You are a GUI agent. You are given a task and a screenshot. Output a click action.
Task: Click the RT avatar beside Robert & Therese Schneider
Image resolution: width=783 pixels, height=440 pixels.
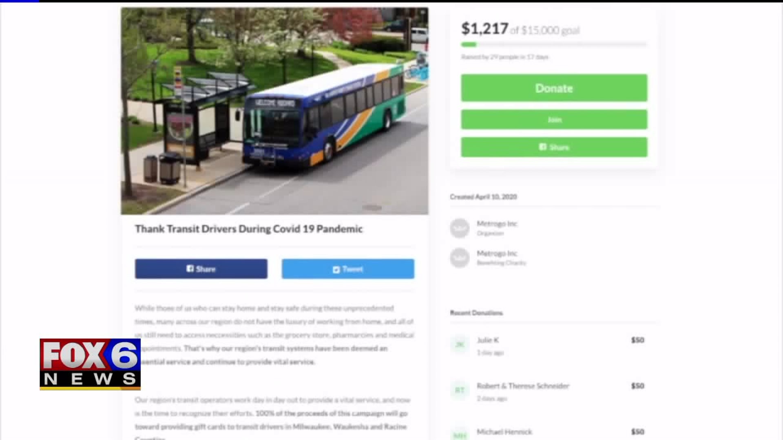coord(460,390)
